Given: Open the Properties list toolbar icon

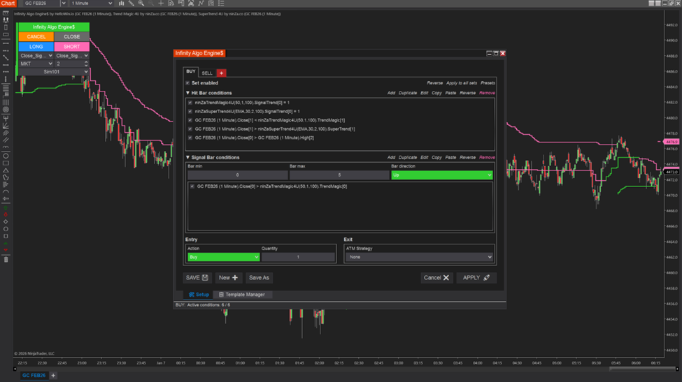Looking at the screenshot, I should click(x=221, y=3).
